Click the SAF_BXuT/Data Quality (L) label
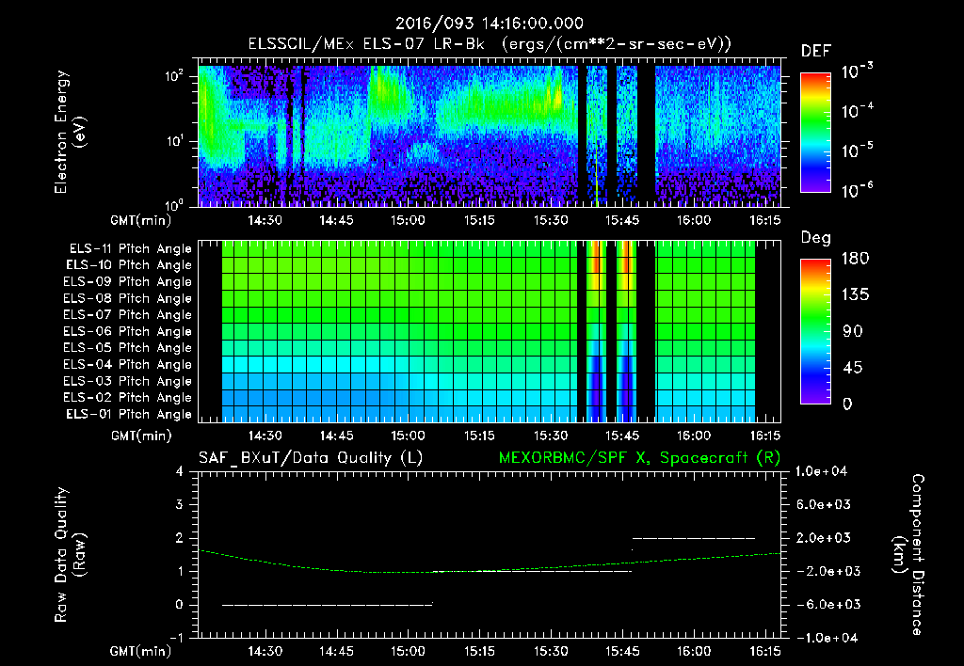This screenshot has height=666, width=964. [311, 458]
